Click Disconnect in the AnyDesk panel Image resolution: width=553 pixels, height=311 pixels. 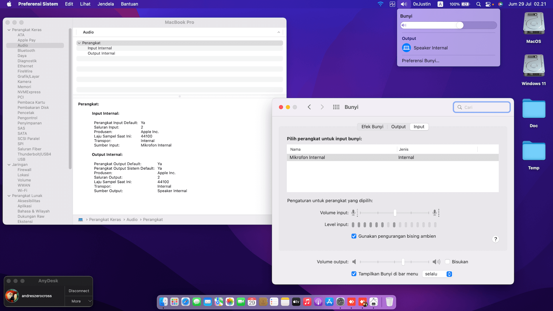pos(79,291)
